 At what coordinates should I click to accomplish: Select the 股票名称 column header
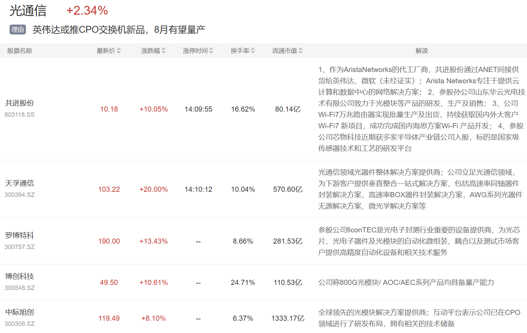19,51
